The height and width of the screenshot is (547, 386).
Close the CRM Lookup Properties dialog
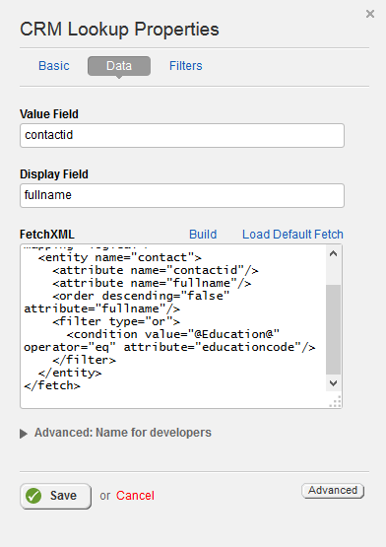point(370,14)
